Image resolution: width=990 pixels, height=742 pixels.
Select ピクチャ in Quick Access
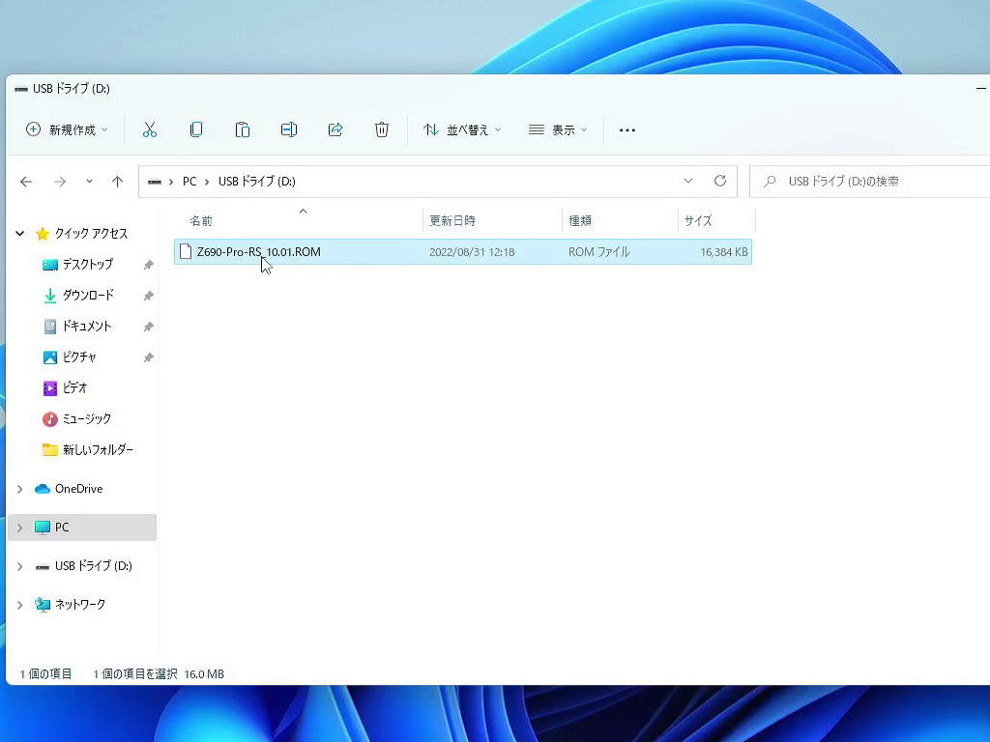(x=79, y=357)
